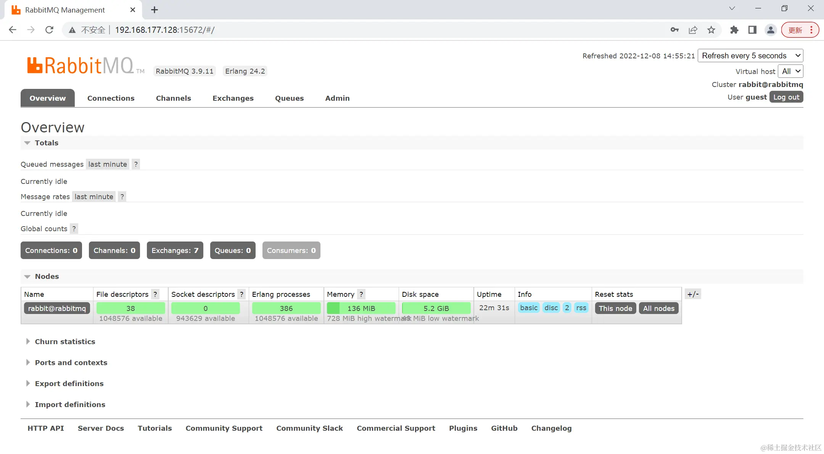
Task: Open help for Memory column
Action: pos(361,294)
